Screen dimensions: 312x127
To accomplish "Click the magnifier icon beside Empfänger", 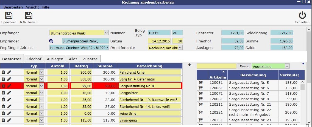I will coord(51,41).
